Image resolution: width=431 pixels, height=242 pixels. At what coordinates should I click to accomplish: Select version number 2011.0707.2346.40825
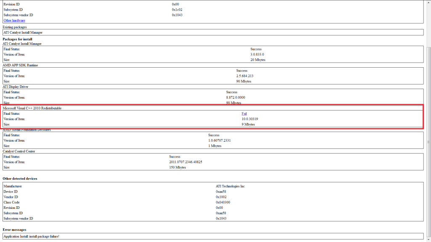[x=186, y=162]
